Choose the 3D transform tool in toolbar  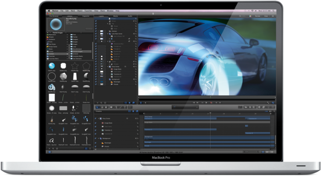102,107
